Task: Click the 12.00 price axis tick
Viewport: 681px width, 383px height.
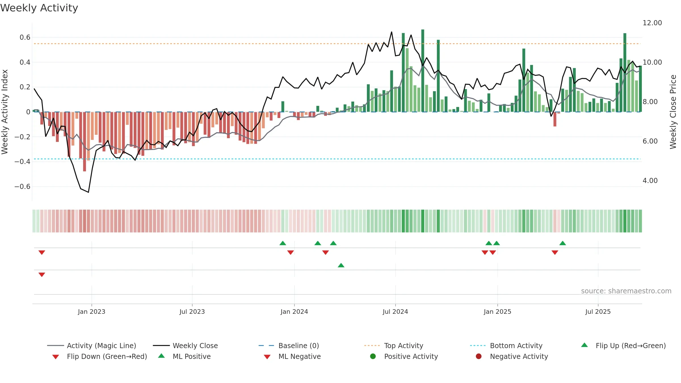Action: point(652,23)
